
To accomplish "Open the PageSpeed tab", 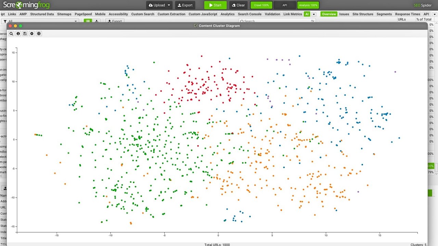I will [x=83, y=14].
